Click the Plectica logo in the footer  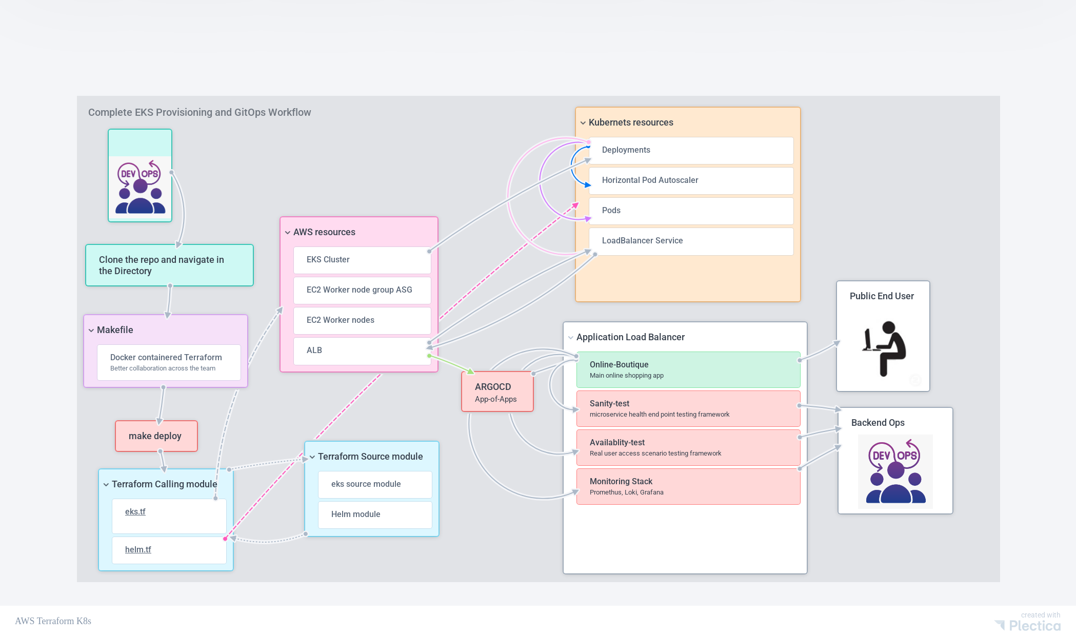click(1028, 625)
